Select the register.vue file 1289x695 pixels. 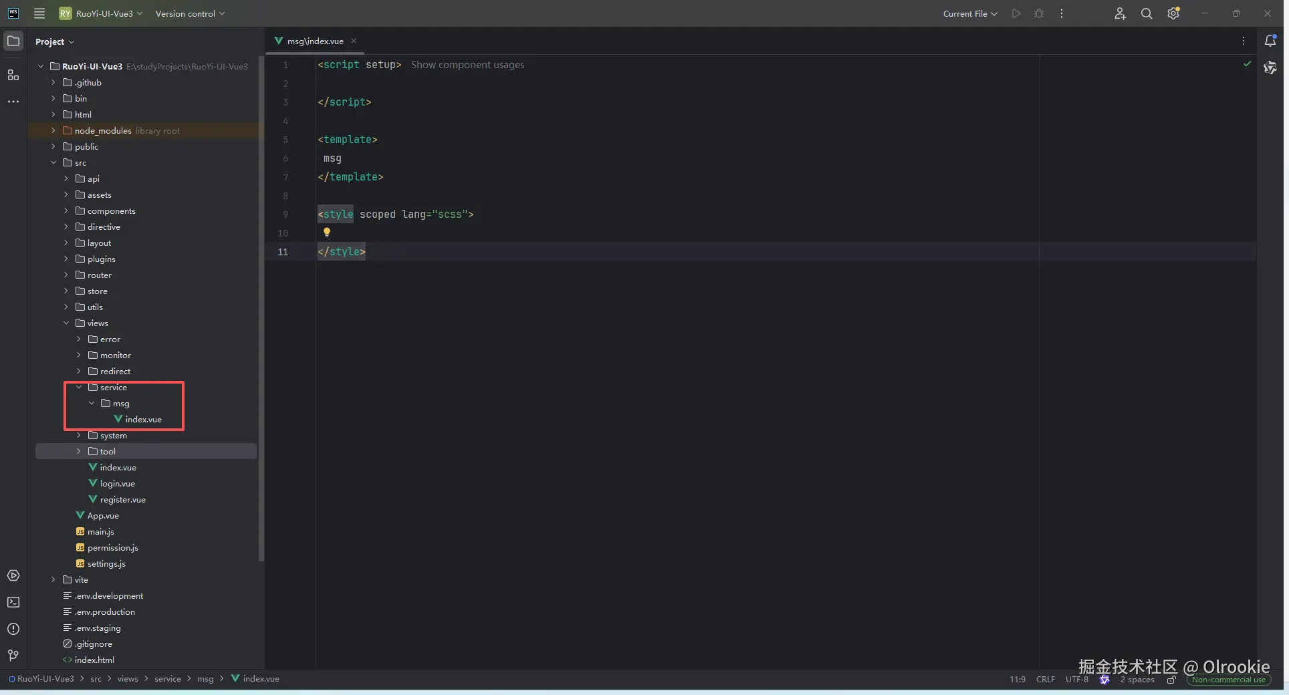pos(123,499)
